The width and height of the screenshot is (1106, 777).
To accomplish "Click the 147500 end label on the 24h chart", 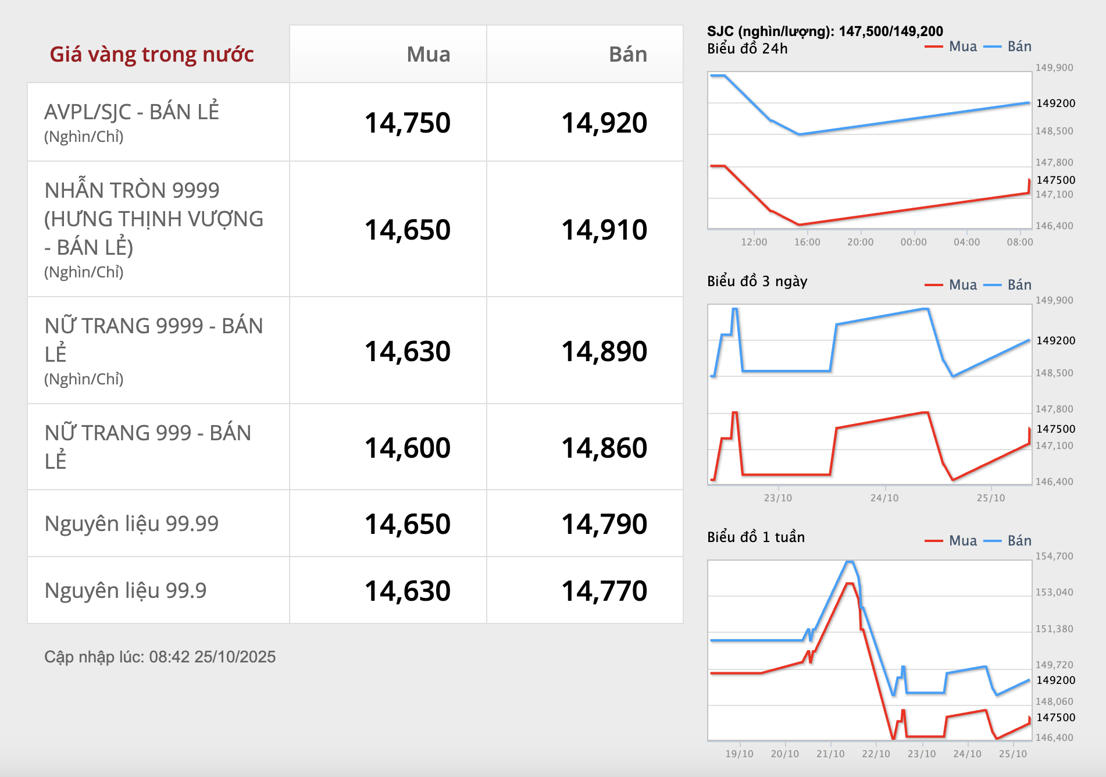I will 1055,180.
